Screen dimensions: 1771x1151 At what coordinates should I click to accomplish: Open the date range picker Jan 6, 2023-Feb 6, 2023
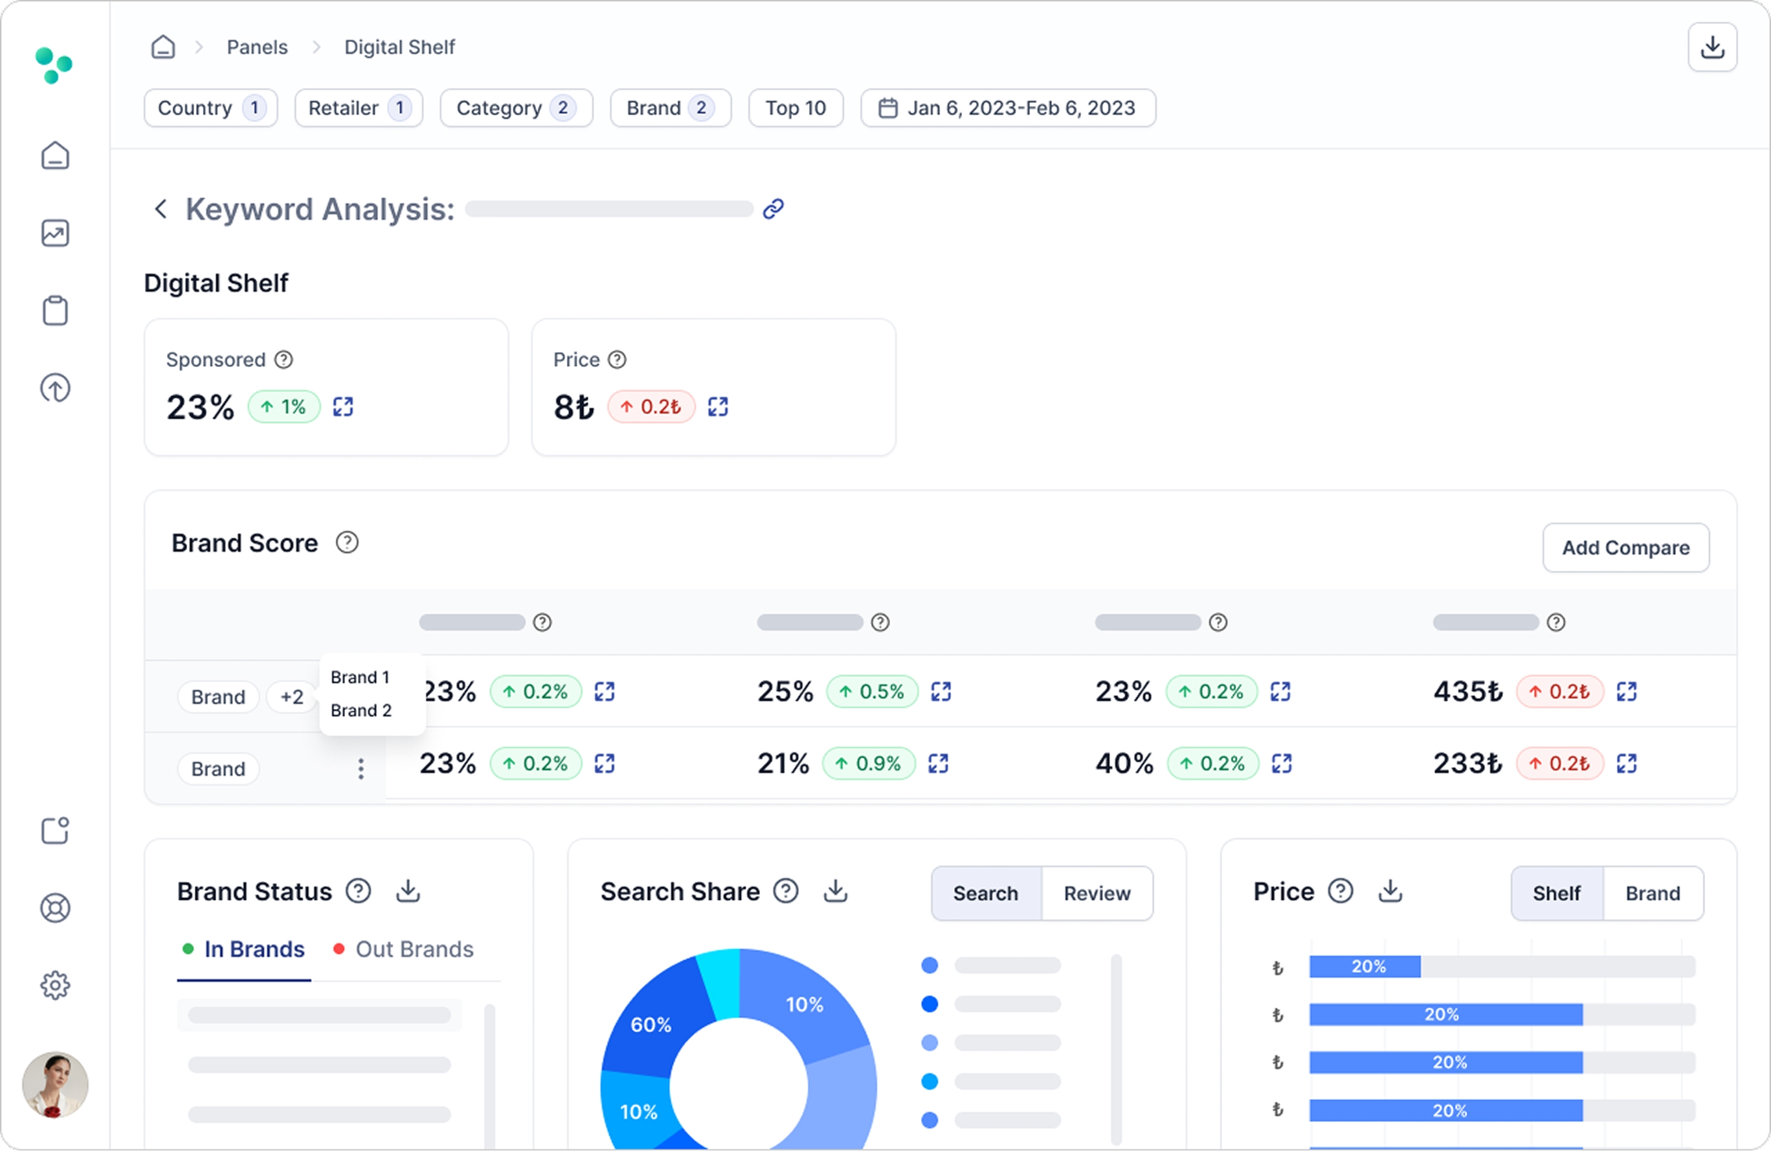click(x=1008, y=108)
